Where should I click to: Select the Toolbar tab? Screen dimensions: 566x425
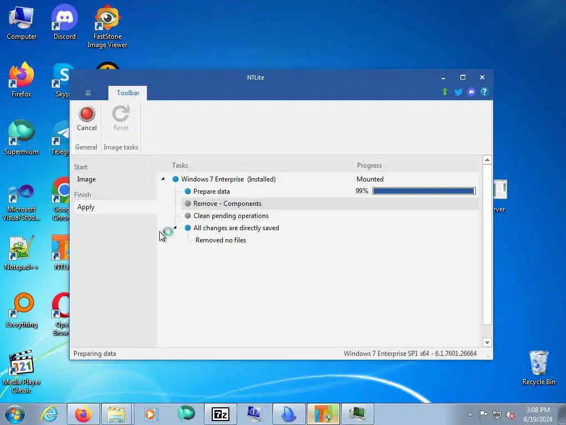point(128,93)
